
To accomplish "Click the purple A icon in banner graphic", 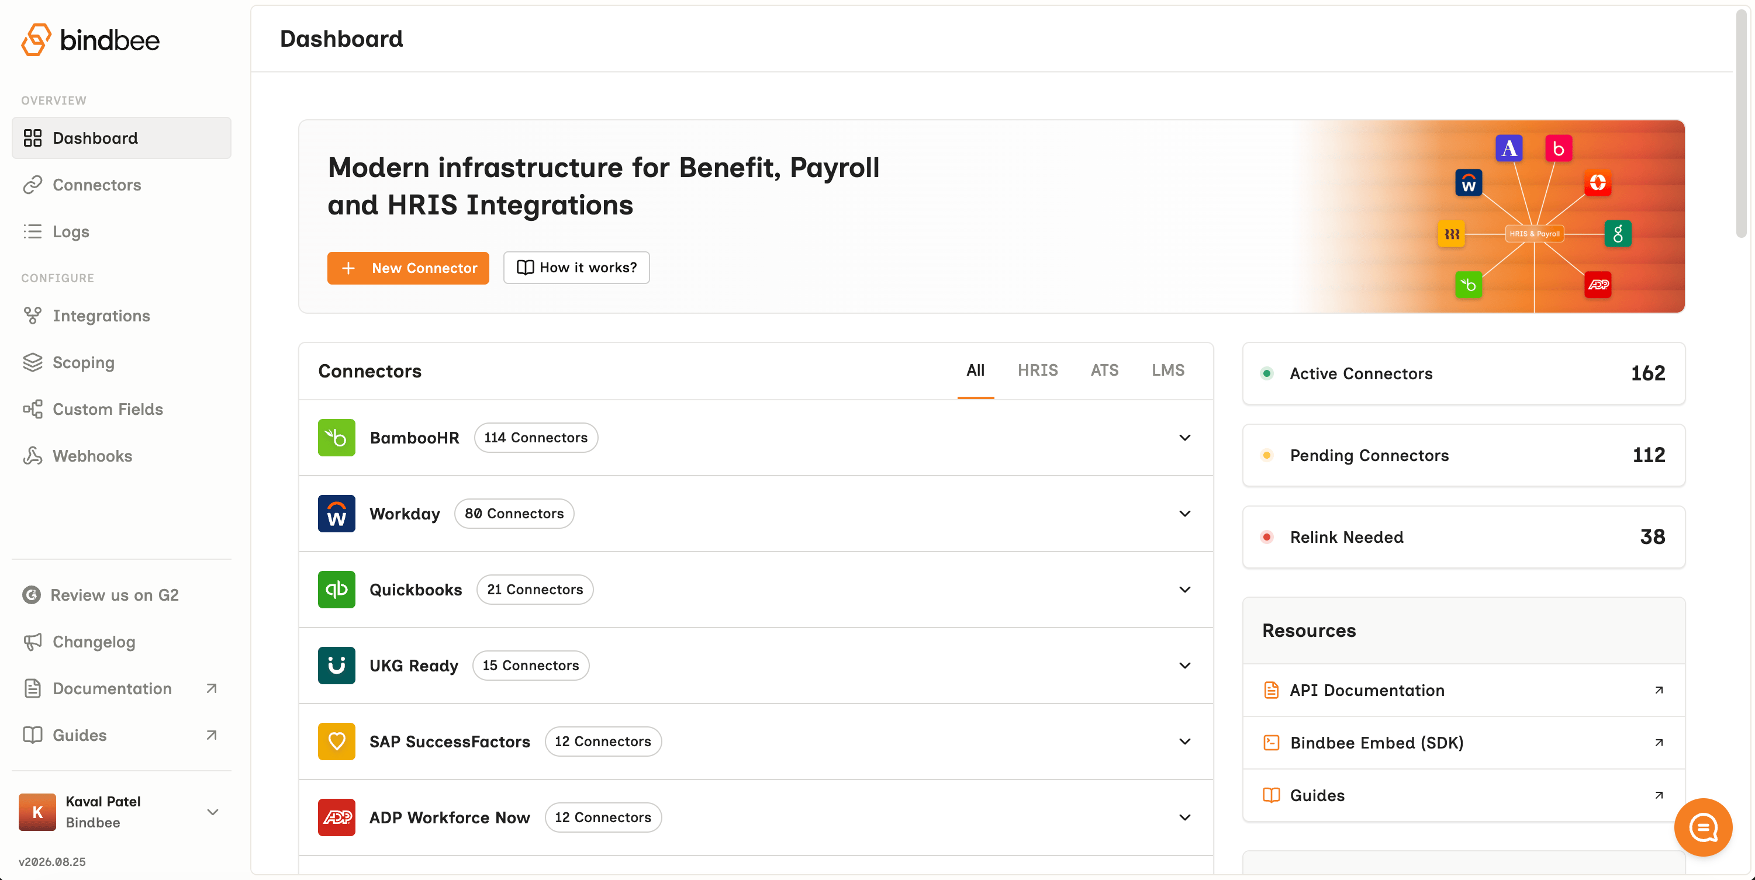I will point(1509,148).
